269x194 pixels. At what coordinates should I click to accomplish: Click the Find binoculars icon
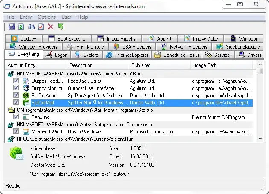tap(31, 27)
